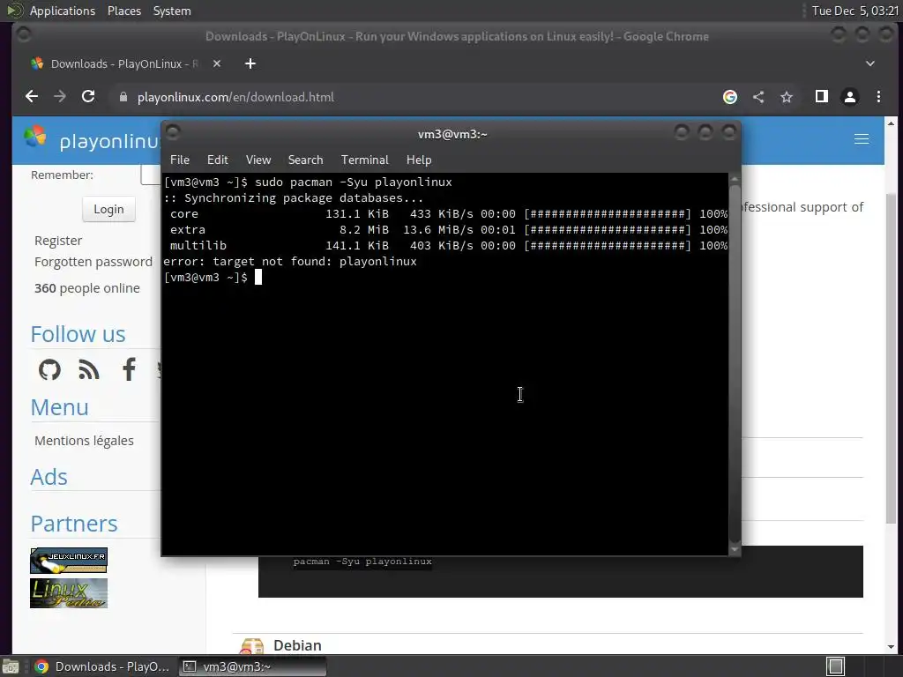Viewport: 903px width, 677px height.
Task: Click the terminal scrollbar down arrow
Action: point(735,550)
